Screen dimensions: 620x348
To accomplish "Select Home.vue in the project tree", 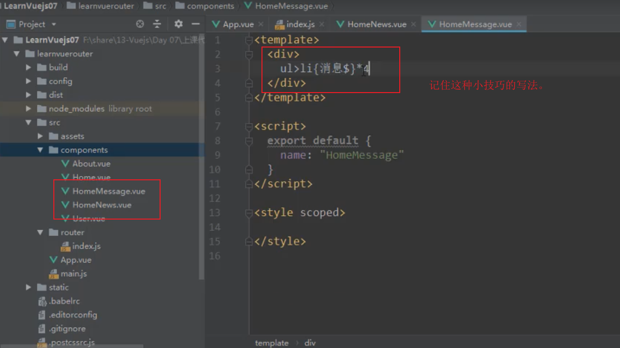I will (91, 177).
